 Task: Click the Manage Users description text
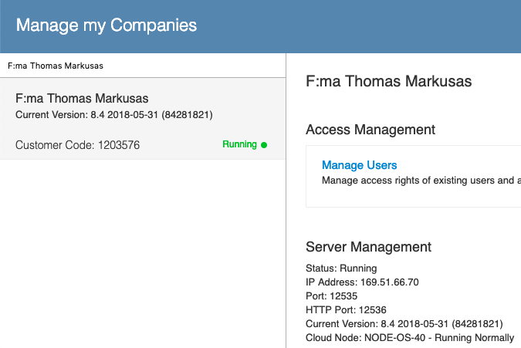pos(421,181)
